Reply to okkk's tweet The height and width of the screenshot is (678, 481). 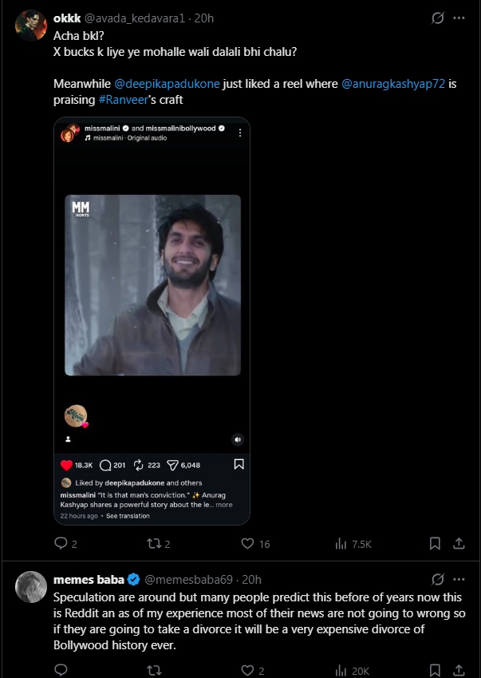[x=61, y=544]
